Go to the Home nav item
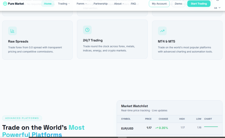Image resolution: width=225 pixels, height=138 pixels. (x=48, y=4)
